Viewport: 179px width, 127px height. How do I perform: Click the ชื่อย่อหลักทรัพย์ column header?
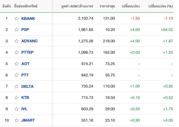tap(26, 6)
